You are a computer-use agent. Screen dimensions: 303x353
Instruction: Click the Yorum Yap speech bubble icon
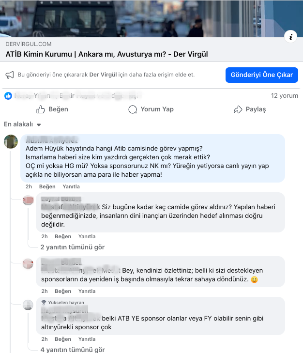click(133, 109)
